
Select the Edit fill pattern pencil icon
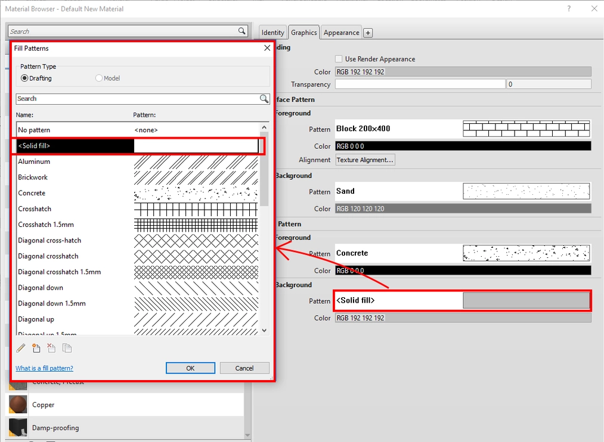pos(20,348)
